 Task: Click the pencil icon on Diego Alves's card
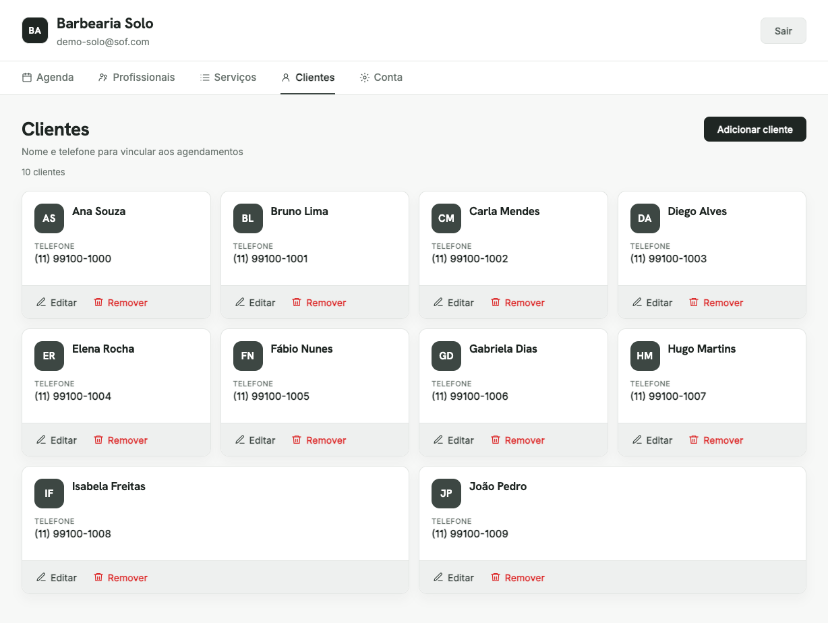637,302
